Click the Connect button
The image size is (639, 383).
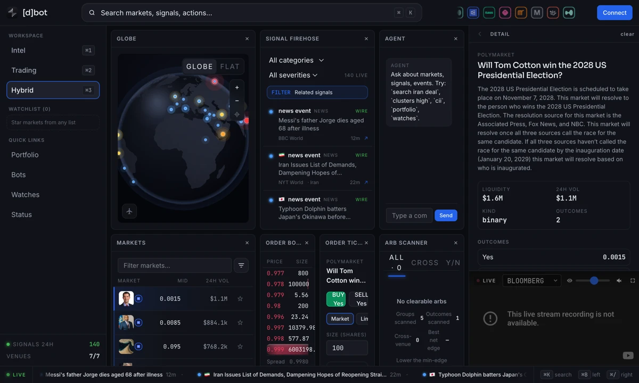(x=615, y=13)
